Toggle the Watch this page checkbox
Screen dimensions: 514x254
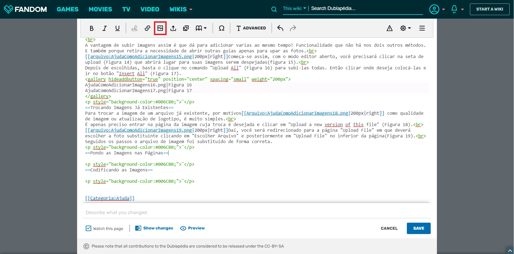(88, 228)
